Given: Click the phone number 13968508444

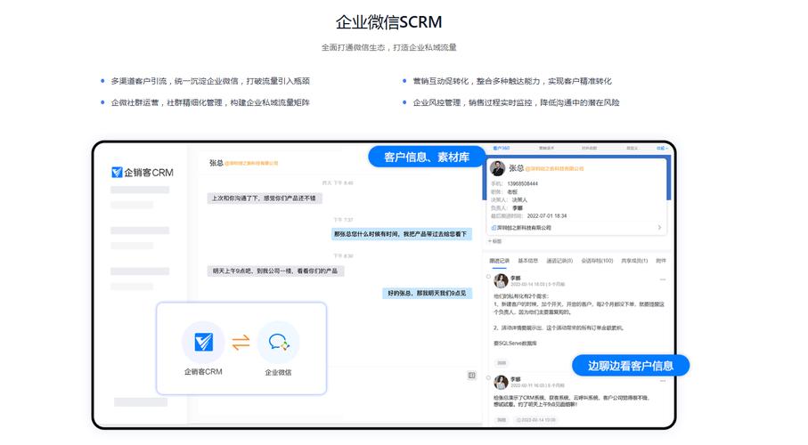Looking at the screenshot, I should pyautogui.click(x=523, y=184).
